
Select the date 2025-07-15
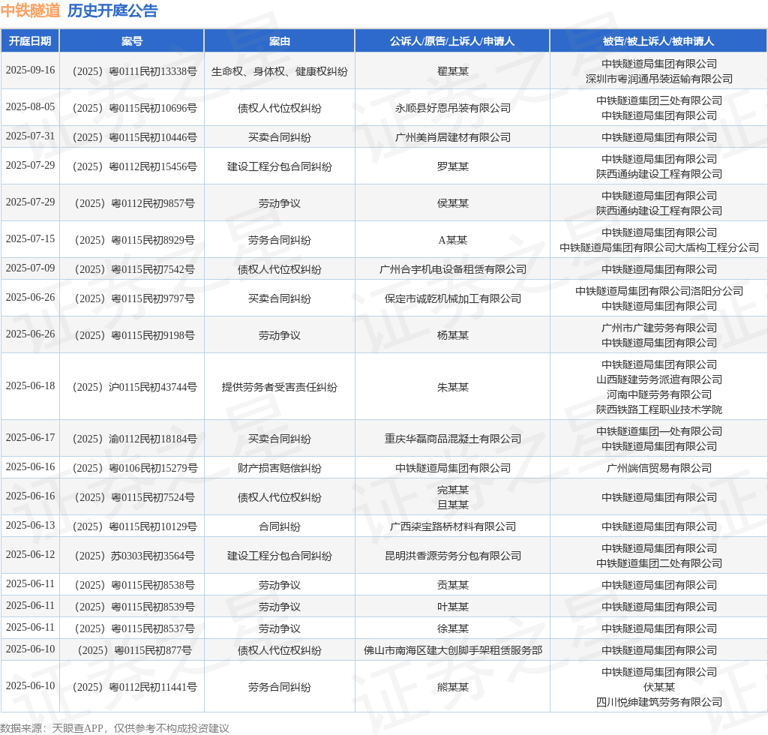30,238
